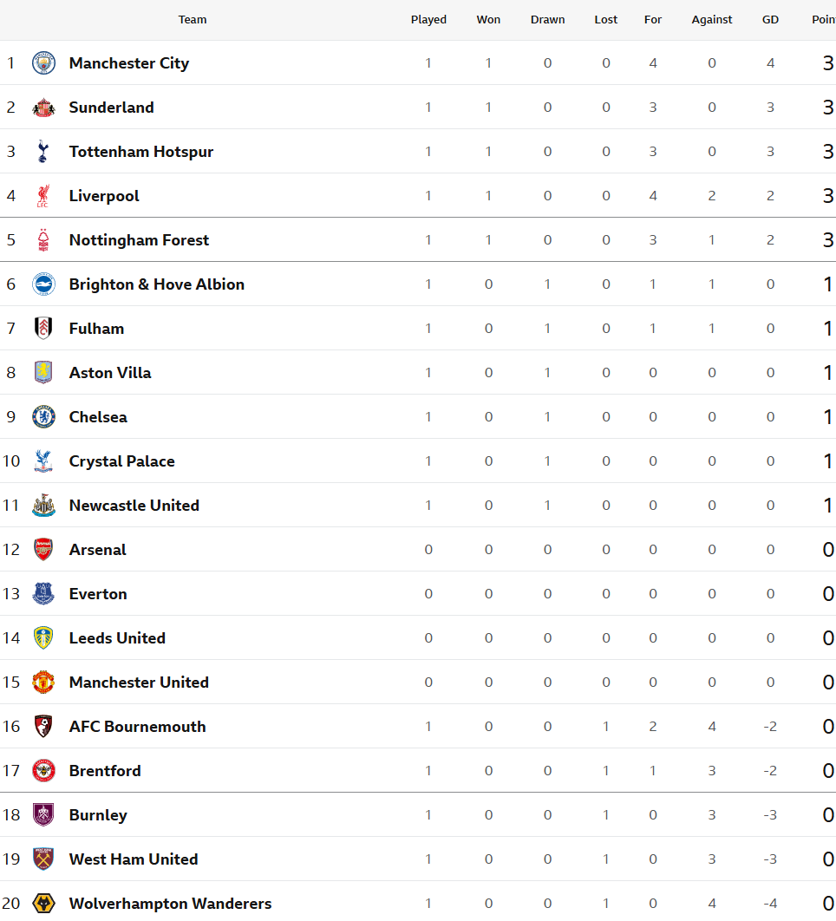Open the Aston Villa team link
The image size is (836, 921).
pos(110,373)
